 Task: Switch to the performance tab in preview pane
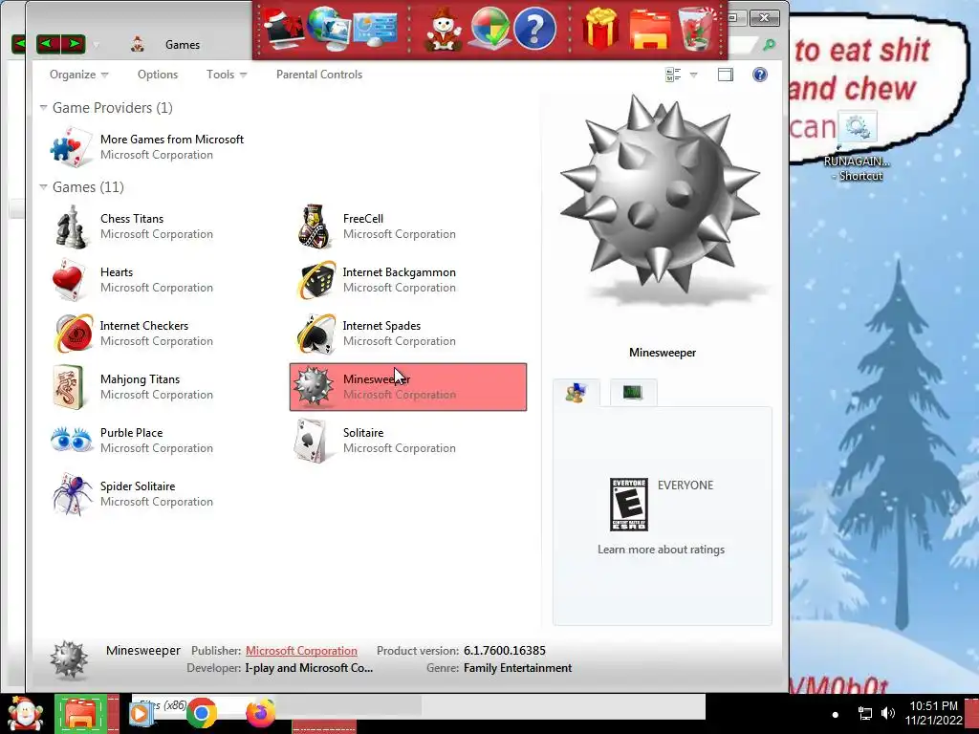coord(633,393)
